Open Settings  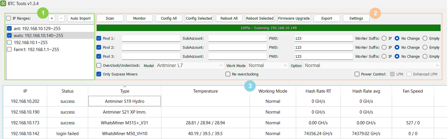[356, 18]
